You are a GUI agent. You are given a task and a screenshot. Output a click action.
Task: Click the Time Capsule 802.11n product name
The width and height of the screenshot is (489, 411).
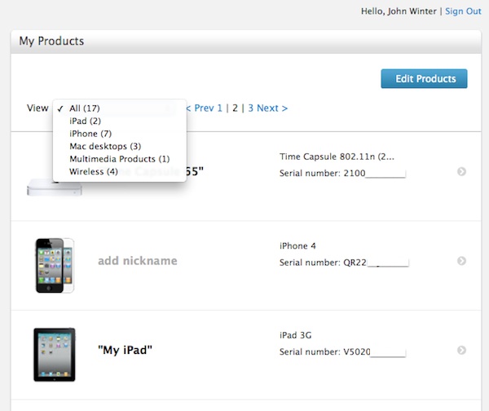tap(337, 157)
